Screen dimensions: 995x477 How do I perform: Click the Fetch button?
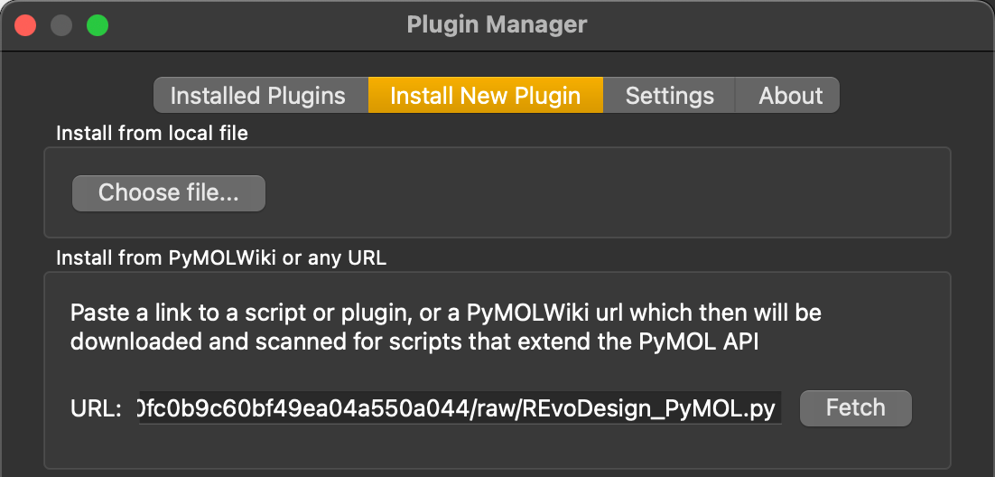tap(855, 408)
